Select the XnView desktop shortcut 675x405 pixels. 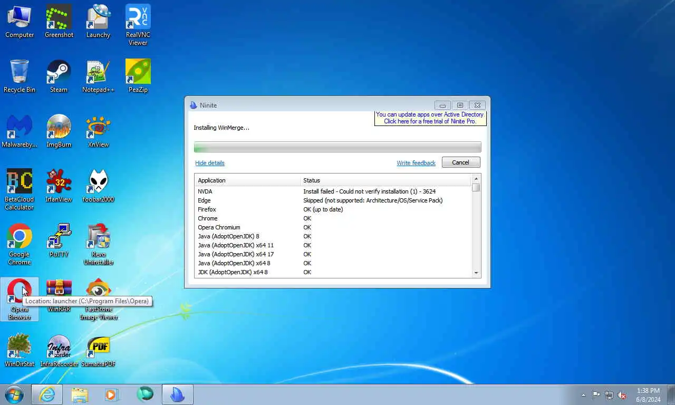point(98,131)
